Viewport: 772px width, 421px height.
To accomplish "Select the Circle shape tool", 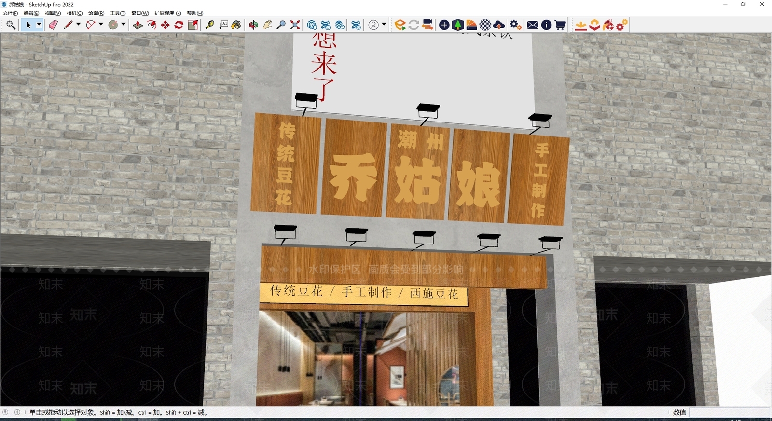I will coord(113,25).
